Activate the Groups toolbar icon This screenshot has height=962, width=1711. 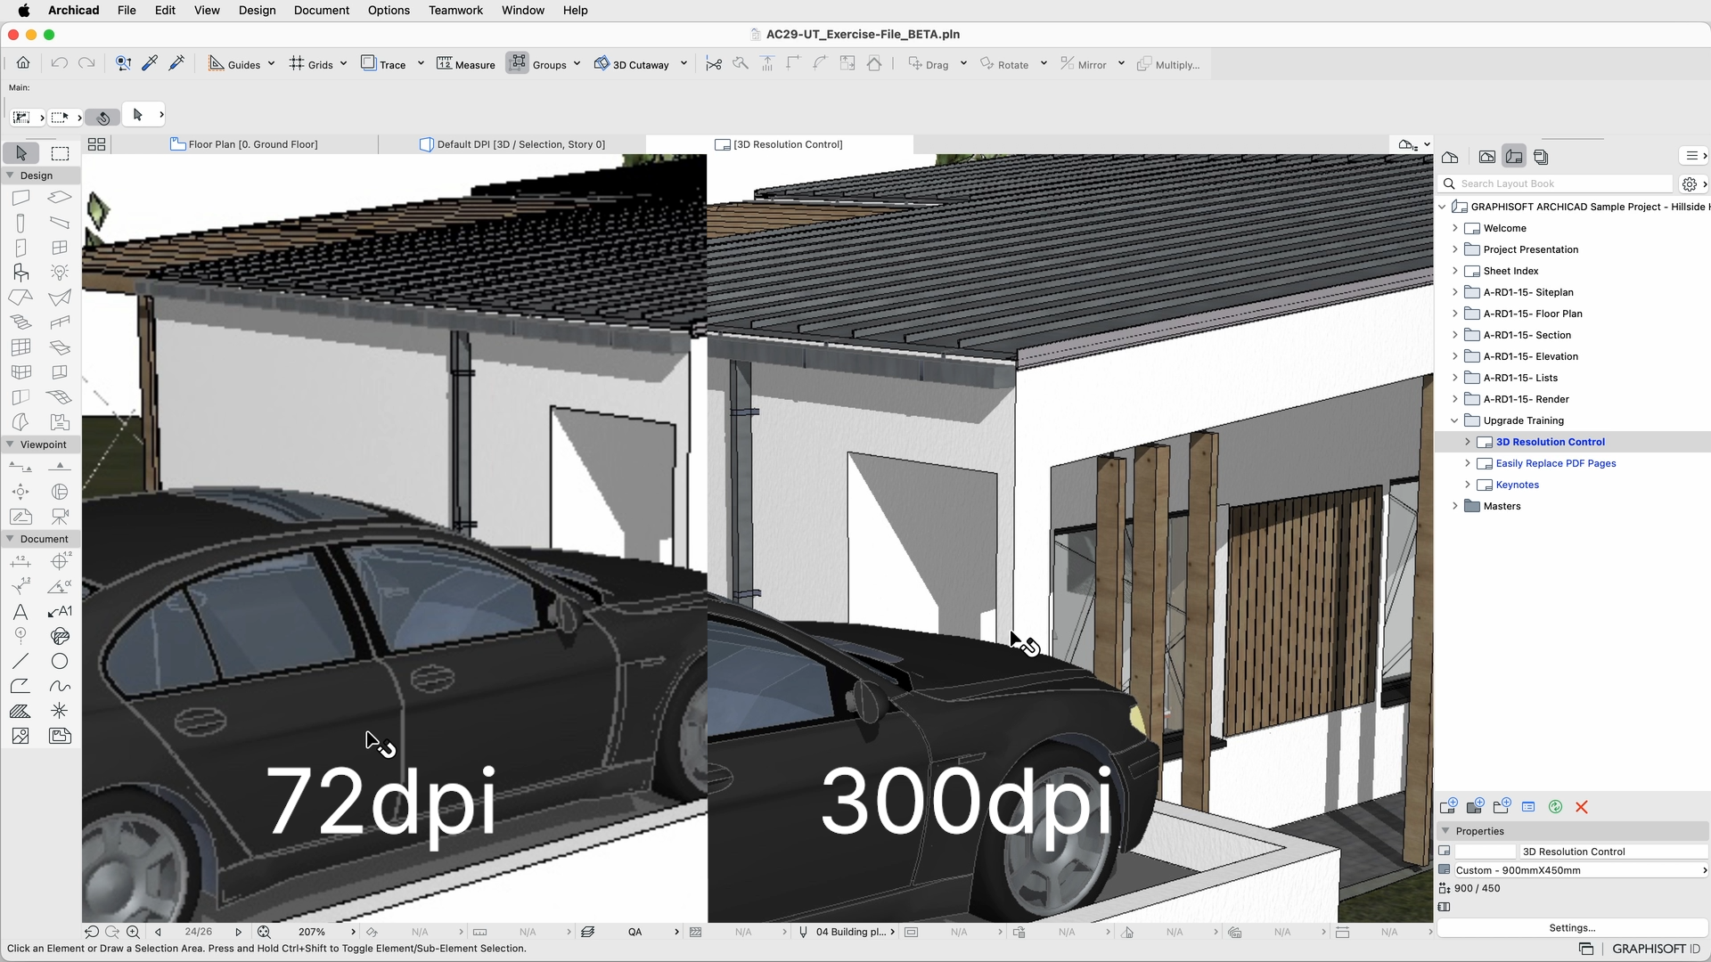tap(542, 63)
